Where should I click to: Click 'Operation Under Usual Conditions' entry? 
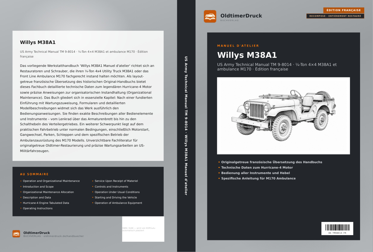(117, 192)
